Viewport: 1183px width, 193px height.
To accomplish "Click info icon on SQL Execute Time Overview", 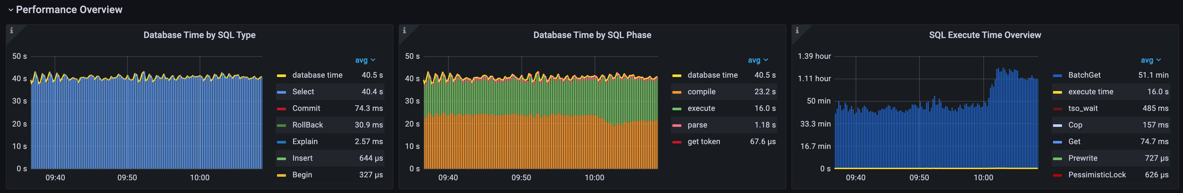I will [x=797, y=30].
